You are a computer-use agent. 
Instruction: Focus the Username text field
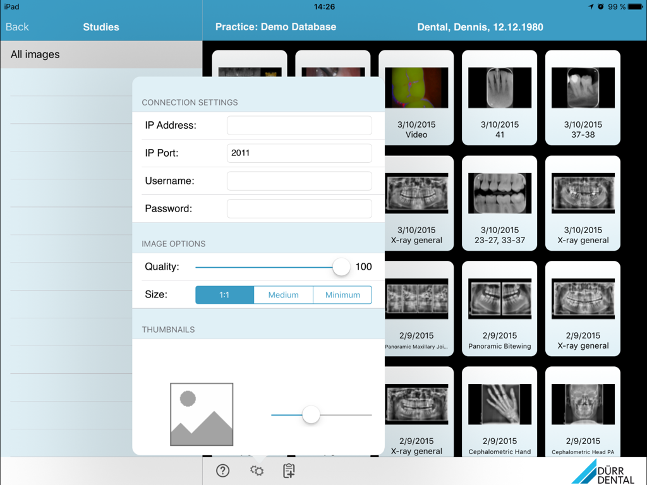[x=298, y=181]
